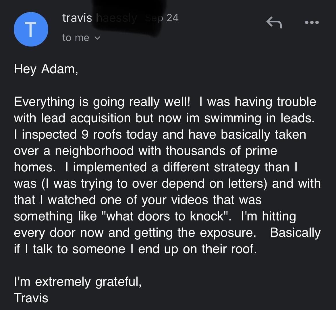Open the three-dot more options menu

coord(312,22)
